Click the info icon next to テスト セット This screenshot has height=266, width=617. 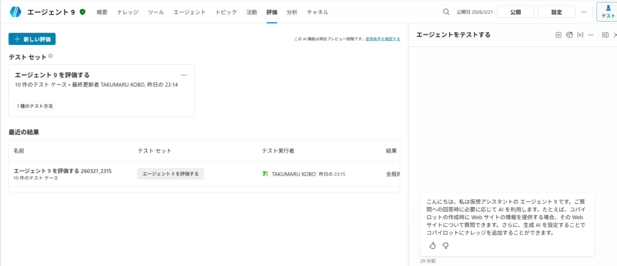(51, 56)
